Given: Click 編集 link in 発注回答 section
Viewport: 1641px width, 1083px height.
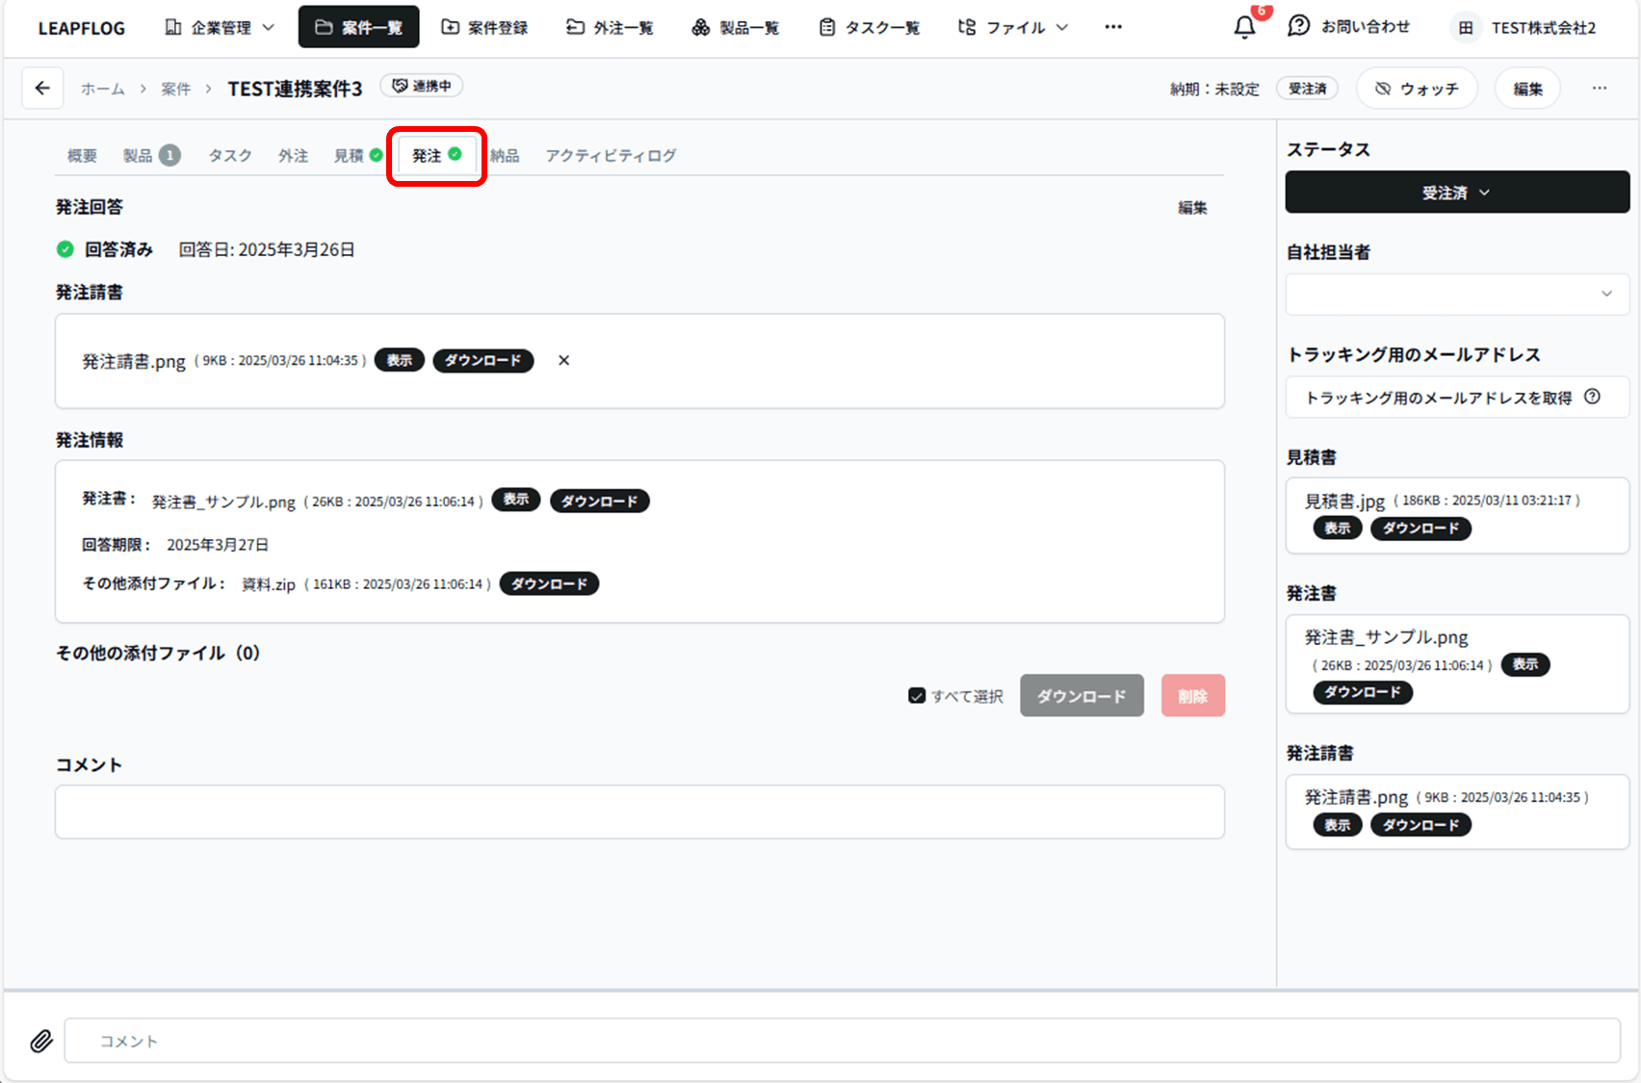Looking at the screenshot, I should pyautogui.click(x=1192, y=208).
